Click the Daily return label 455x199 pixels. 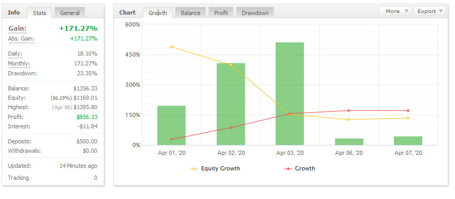click(x=15, y=54)
